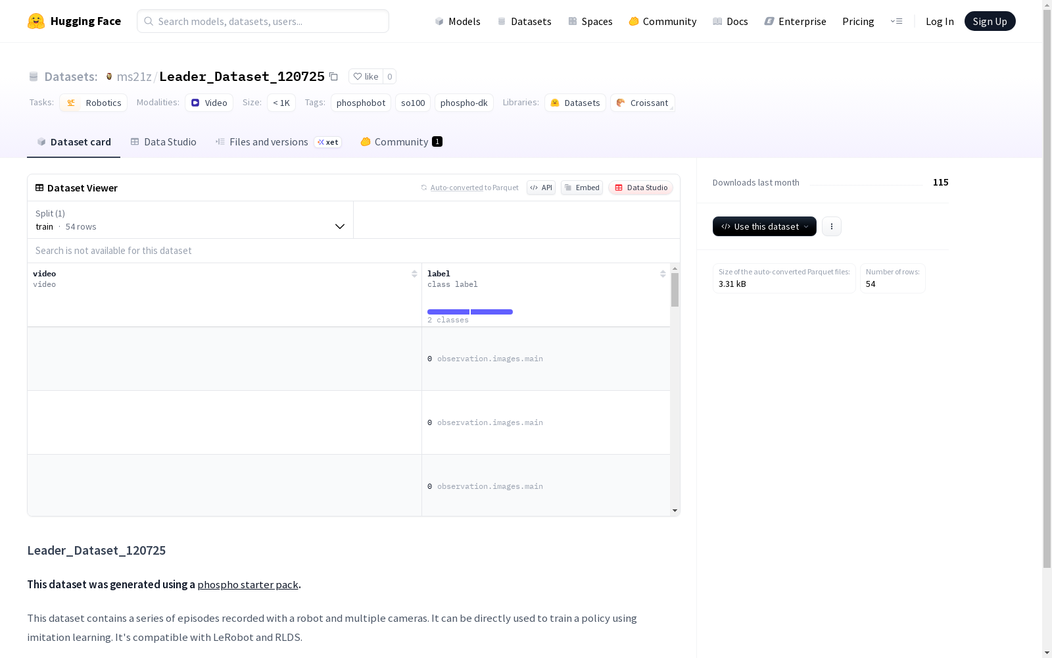This screenshot has height=658, width=1052.
Task: Open the Use this dataset dropdown
Action: (x=765, y=226)
